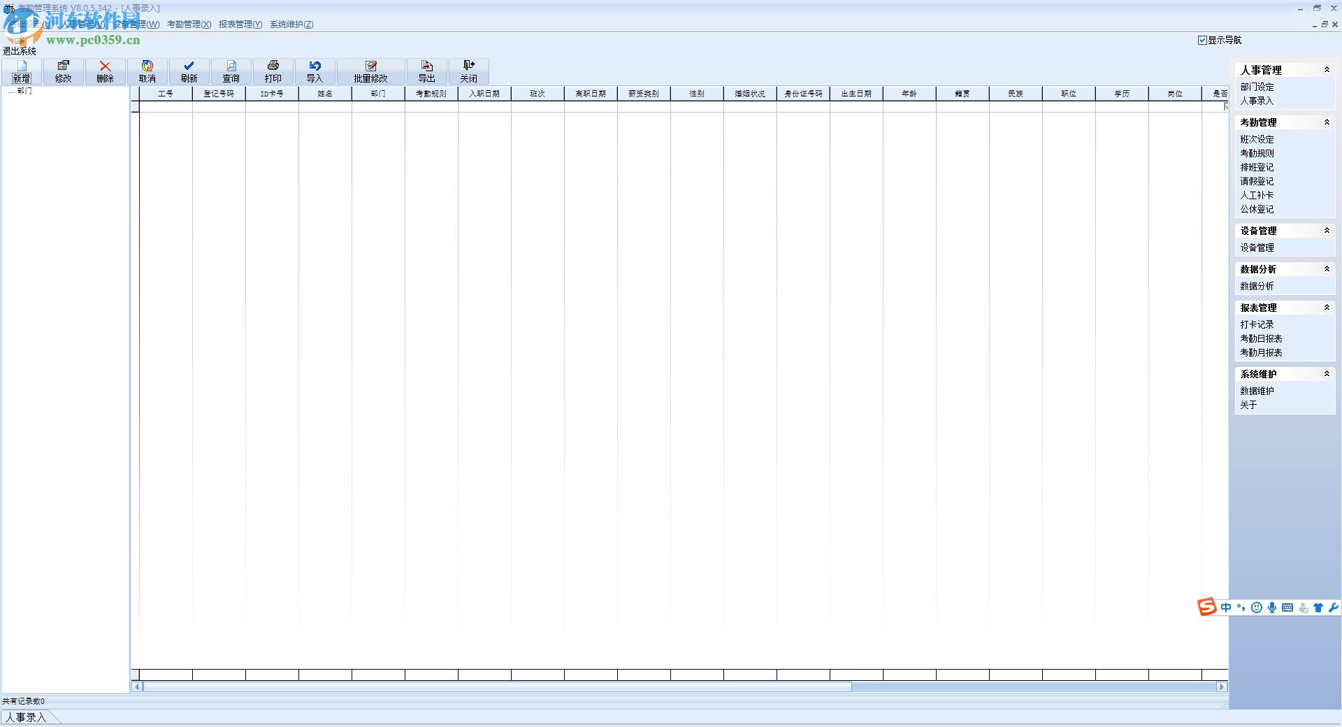
Task: Open the IME emoji smiley panel
Action: [1257, 607]
